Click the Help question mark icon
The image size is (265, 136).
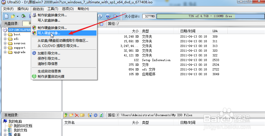108,16
